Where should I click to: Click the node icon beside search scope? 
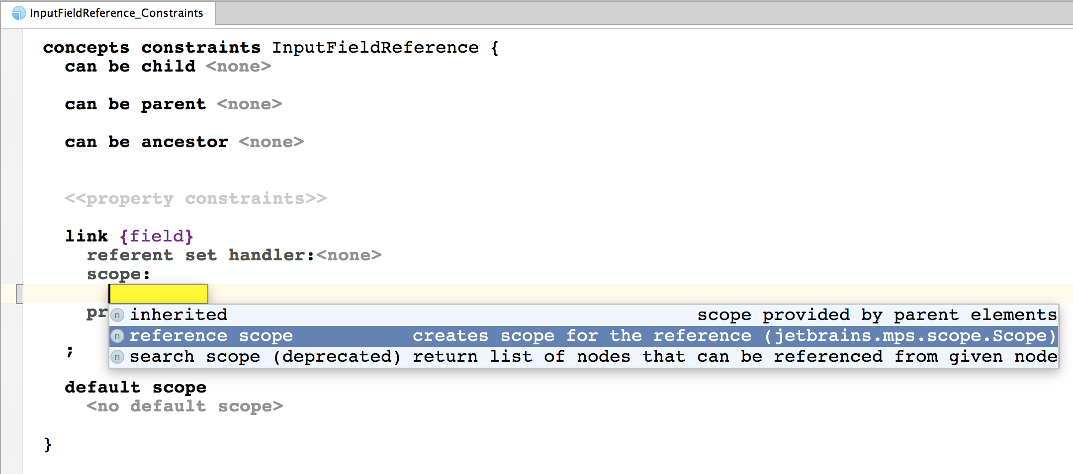tap(117, 357)
